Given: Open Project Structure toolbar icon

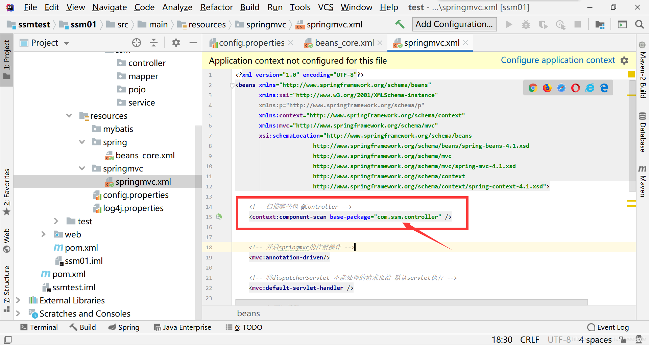Looking at the screenshot, I should (600, 24).
